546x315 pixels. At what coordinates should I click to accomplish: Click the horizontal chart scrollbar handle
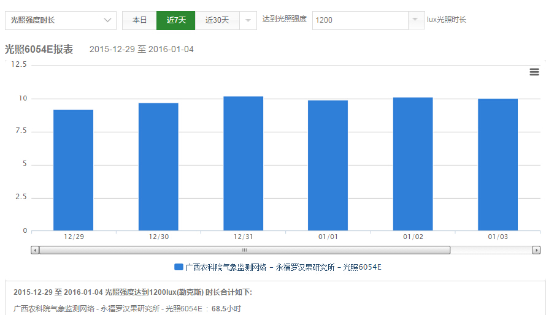(244, 250)
